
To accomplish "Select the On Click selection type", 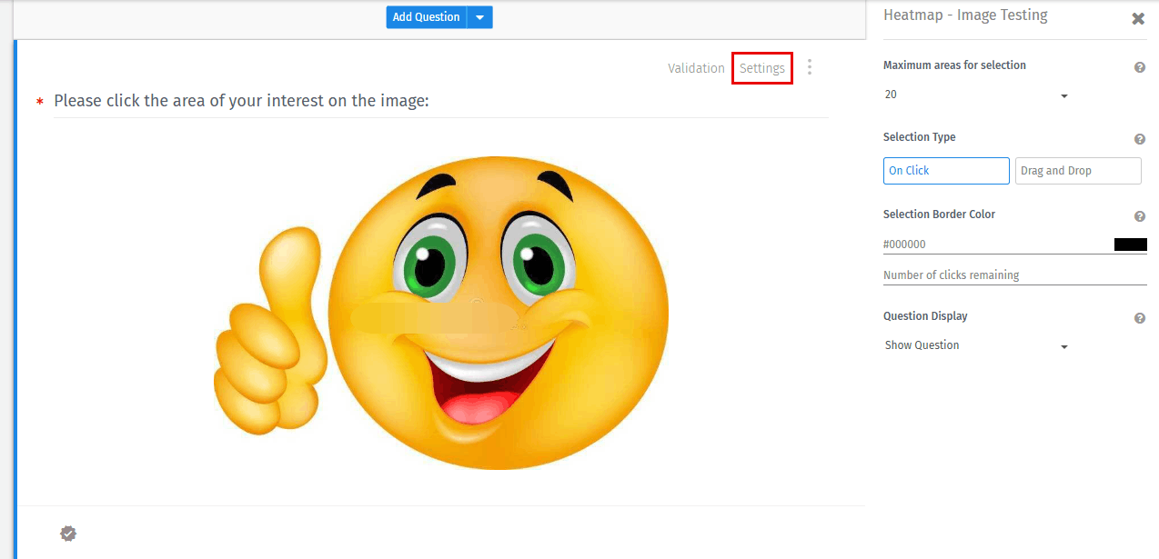I will (x=945, y=170).
